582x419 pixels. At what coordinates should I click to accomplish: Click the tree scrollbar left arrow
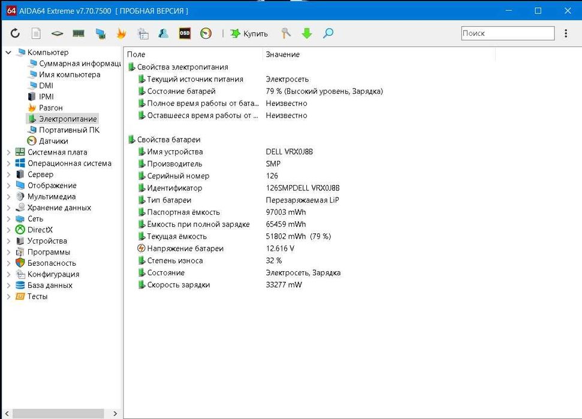[x=7, y=414]
